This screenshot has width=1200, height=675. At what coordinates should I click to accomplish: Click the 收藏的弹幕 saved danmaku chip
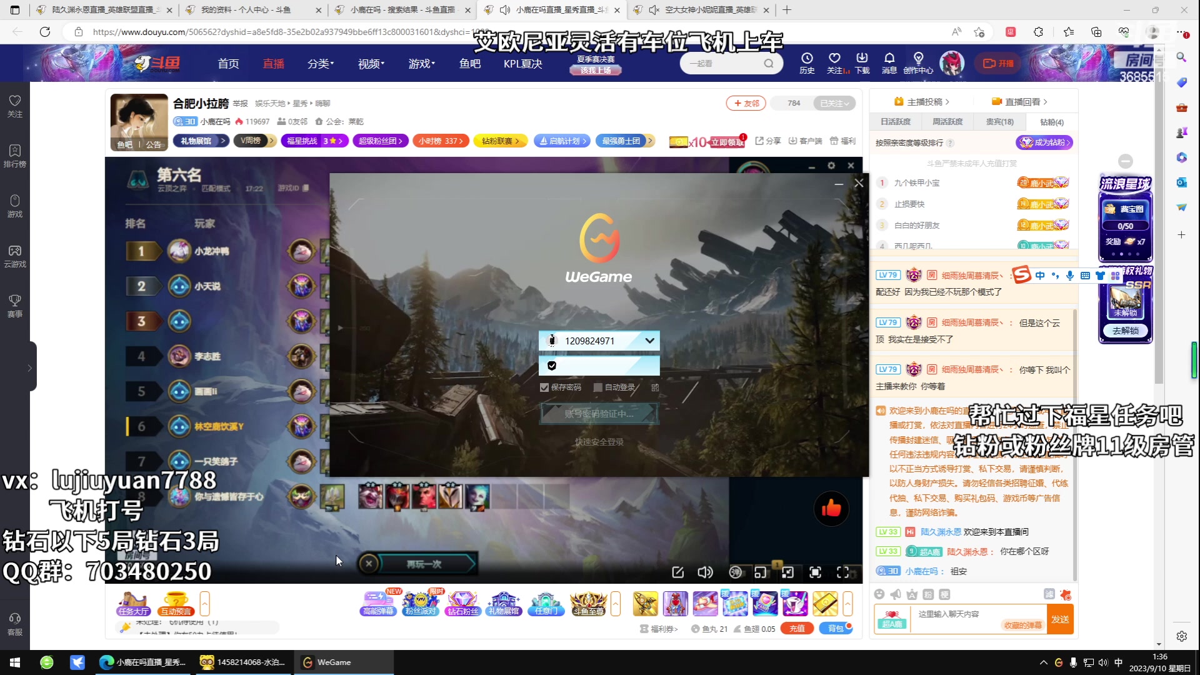click(1022, 625)
